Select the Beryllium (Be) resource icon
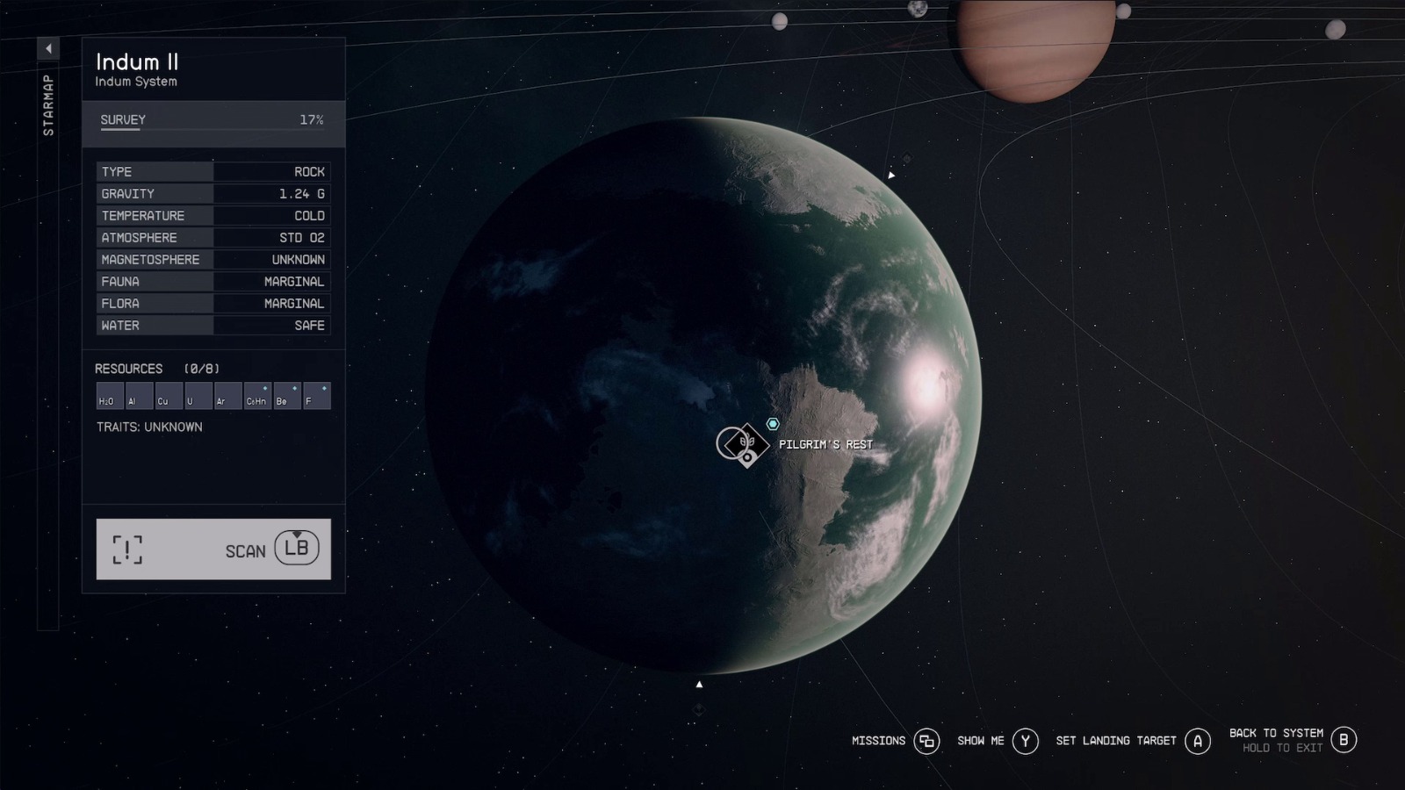Image resolution: width=1405 pixels, height=790 pixels. 285,395
